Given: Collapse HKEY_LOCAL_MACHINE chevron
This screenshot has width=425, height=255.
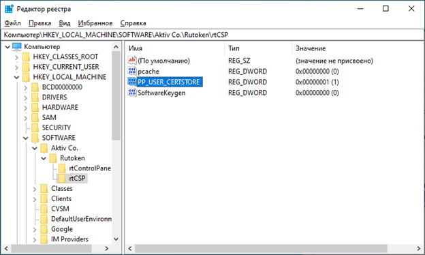Looking at the screenshot, I should point(16,78).
